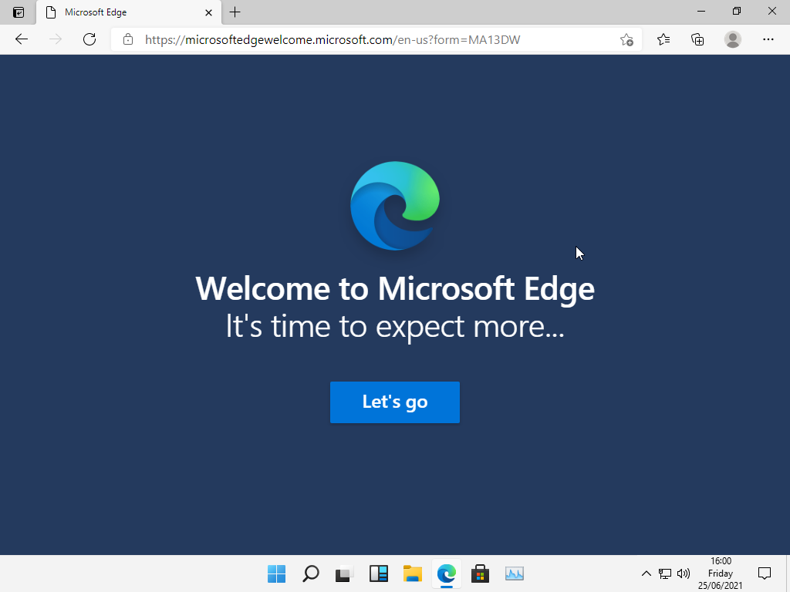Viewport: 790px width, 592px height.
Task: Open the tab actions menu
Action: [19, 12]
